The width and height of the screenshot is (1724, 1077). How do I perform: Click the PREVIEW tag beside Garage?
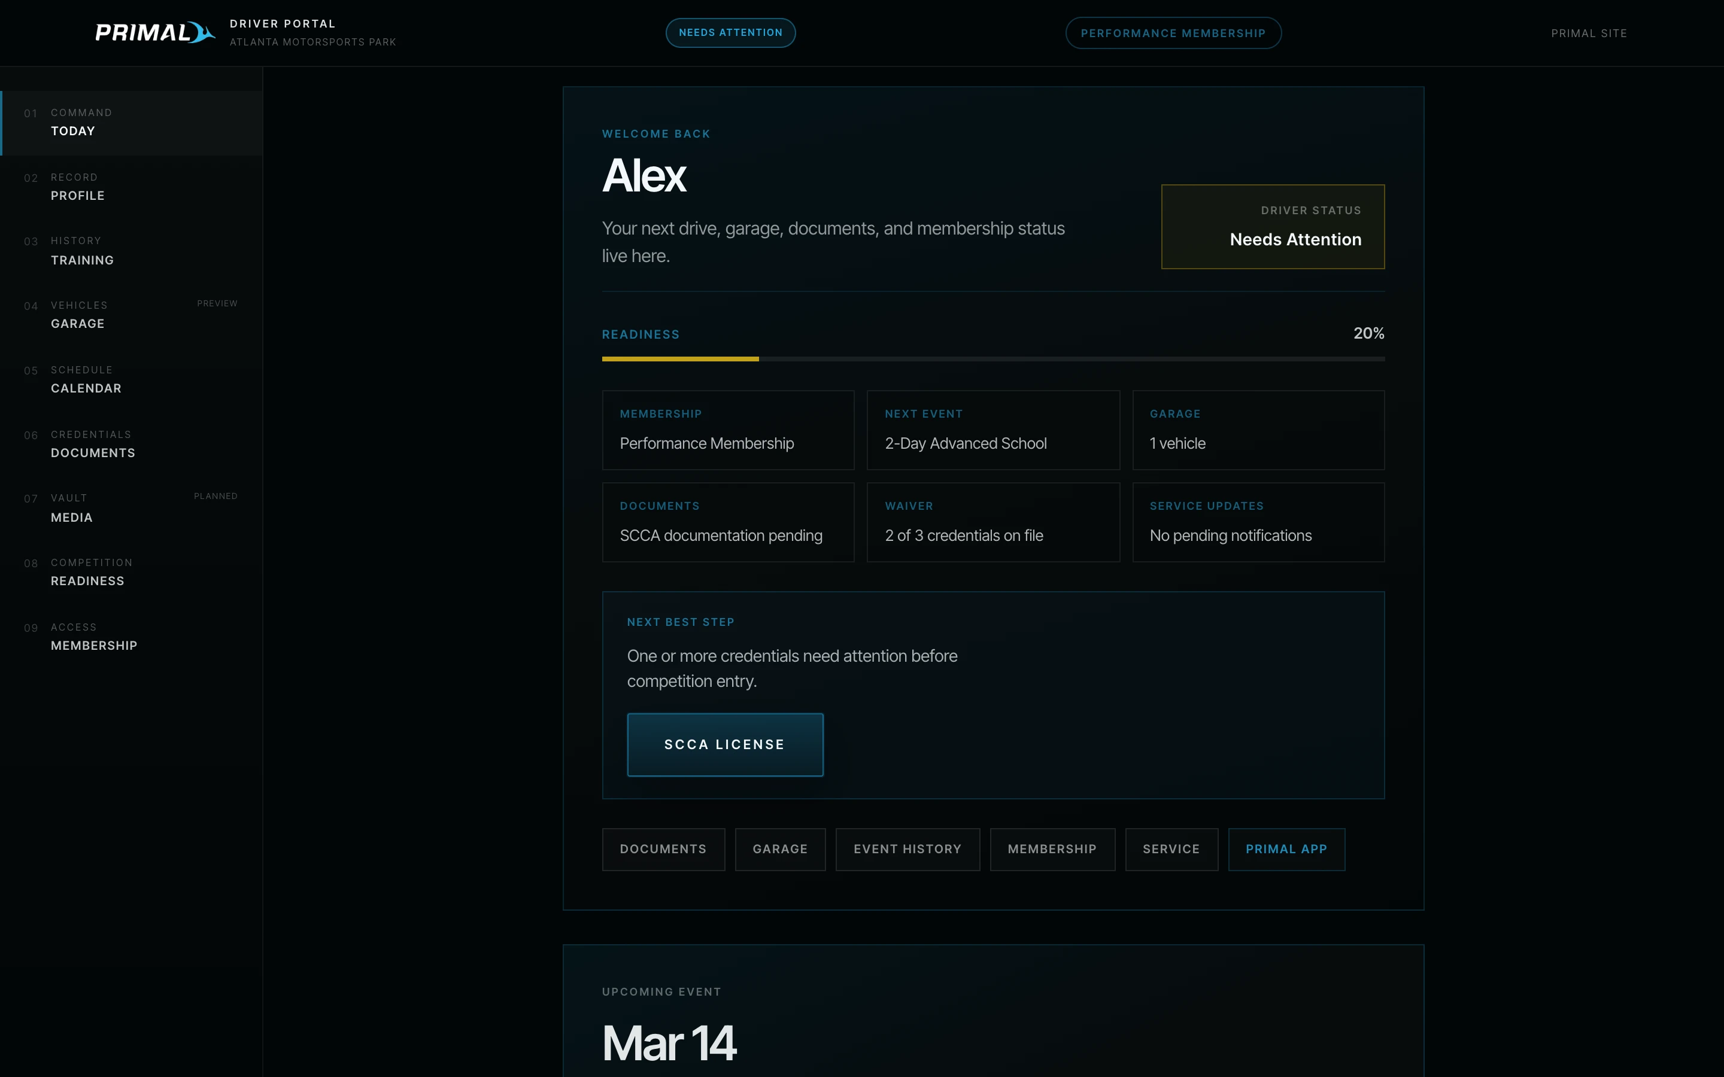coord(217,303)
